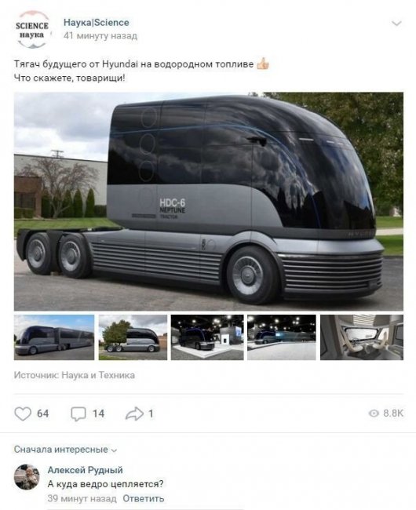
Task: Open Алексей Рудный profile name link
Action: [86, 470]
